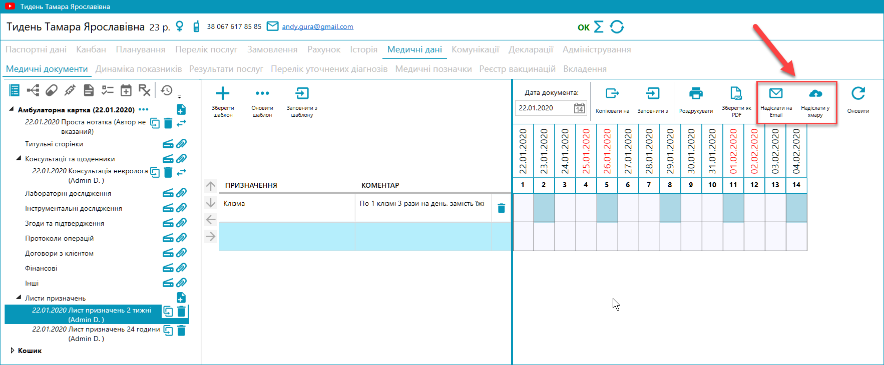Attach a file to Фінансові
Image resolution: width=884 pixels, height=365 pixels.
point(182,268)
